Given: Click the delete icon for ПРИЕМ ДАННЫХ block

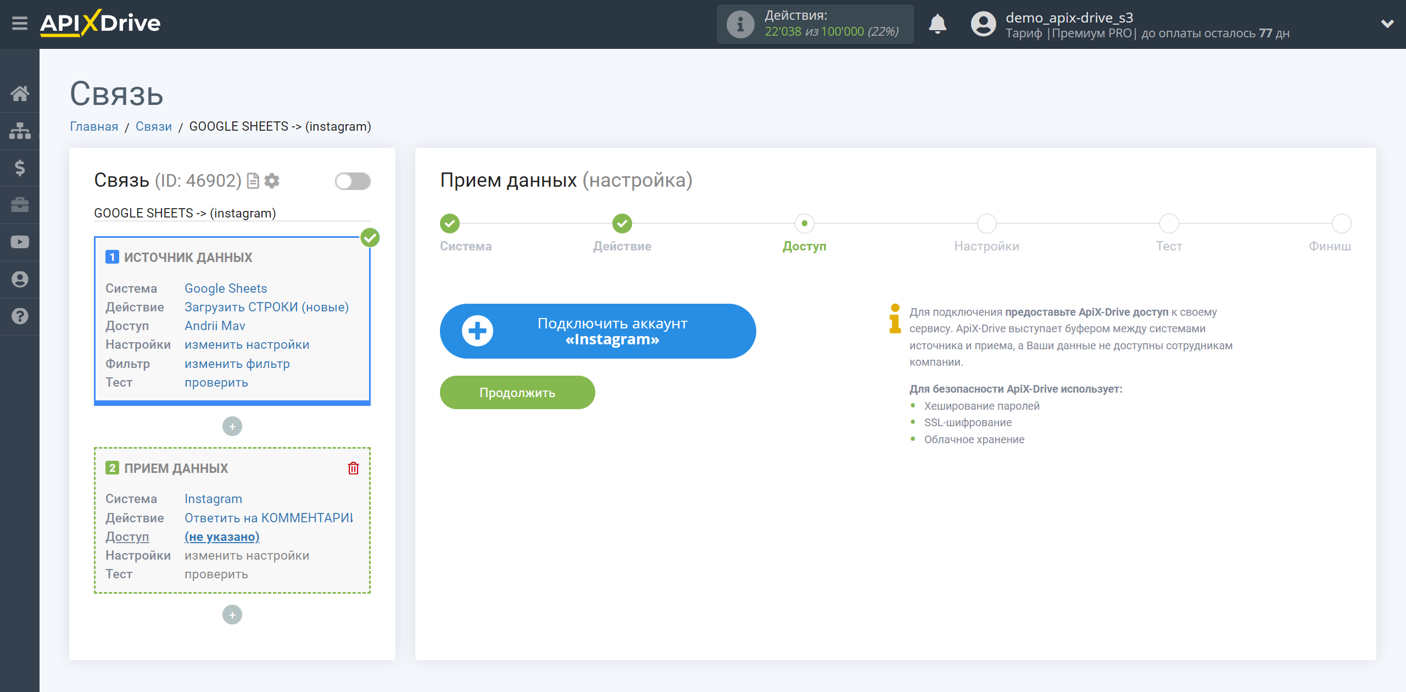Looking at the screenshot, I should (x=353, y=468).
